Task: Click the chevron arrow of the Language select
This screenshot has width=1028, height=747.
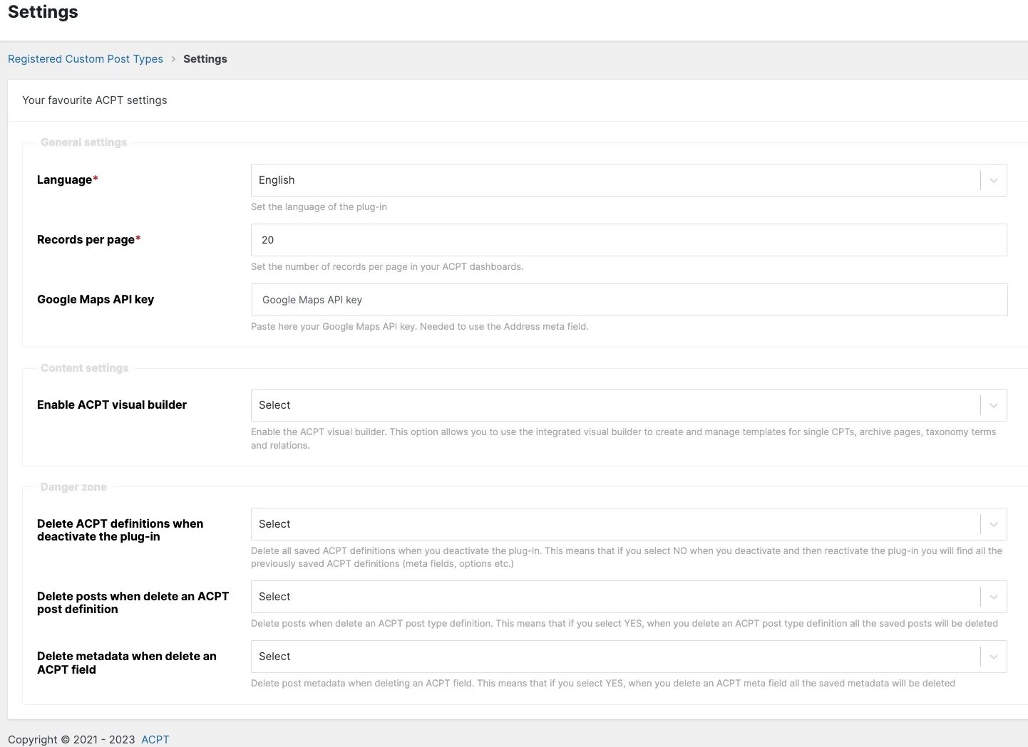Action: (x=993, y=181)
